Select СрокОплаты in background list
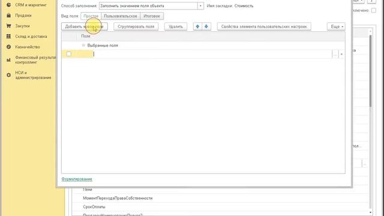 (x=94, y=207)
